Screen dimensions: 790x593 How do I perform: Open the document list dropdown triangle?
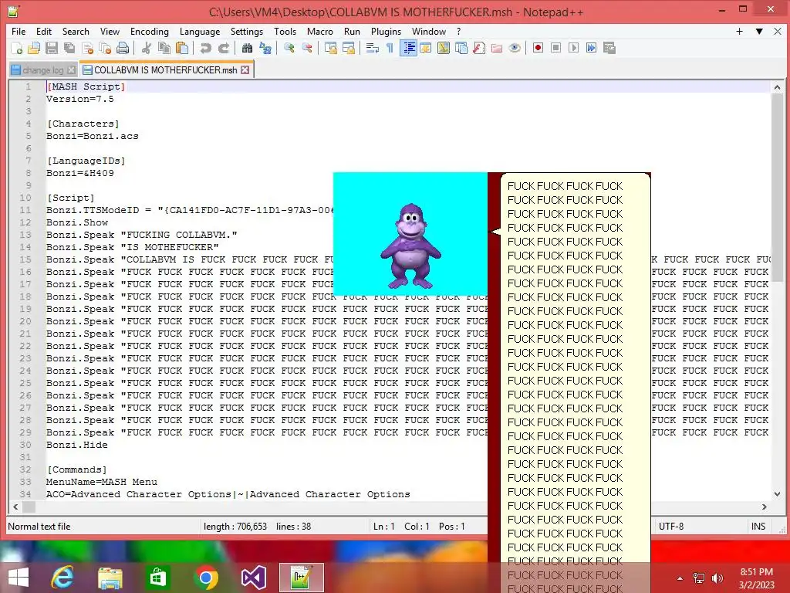pos(759,31)
